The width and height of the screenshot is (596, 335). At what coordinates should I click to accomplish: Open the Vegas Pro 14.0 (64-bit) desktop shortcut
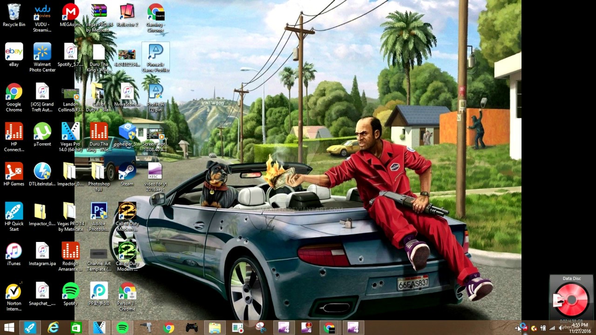(x=70, y=138)
